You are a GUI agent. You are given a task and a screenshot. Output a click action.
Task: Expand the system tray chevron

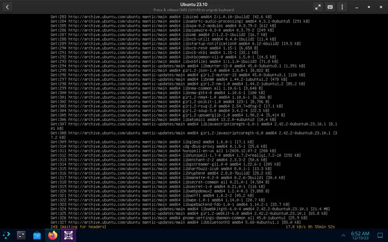343,235
